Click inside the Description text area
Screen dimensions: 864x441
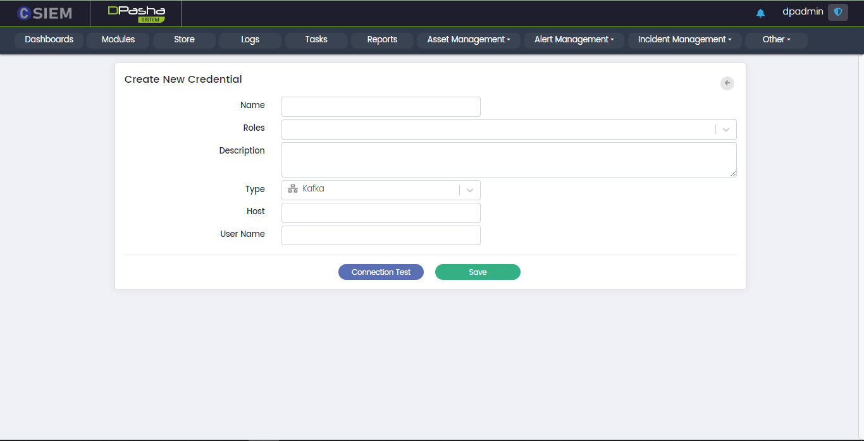(509, 159)
